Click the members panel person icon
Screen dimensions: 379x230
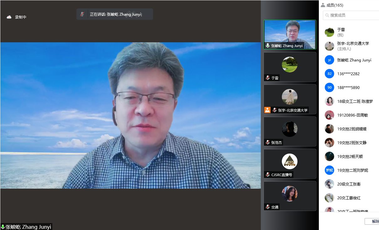[323, 5]
